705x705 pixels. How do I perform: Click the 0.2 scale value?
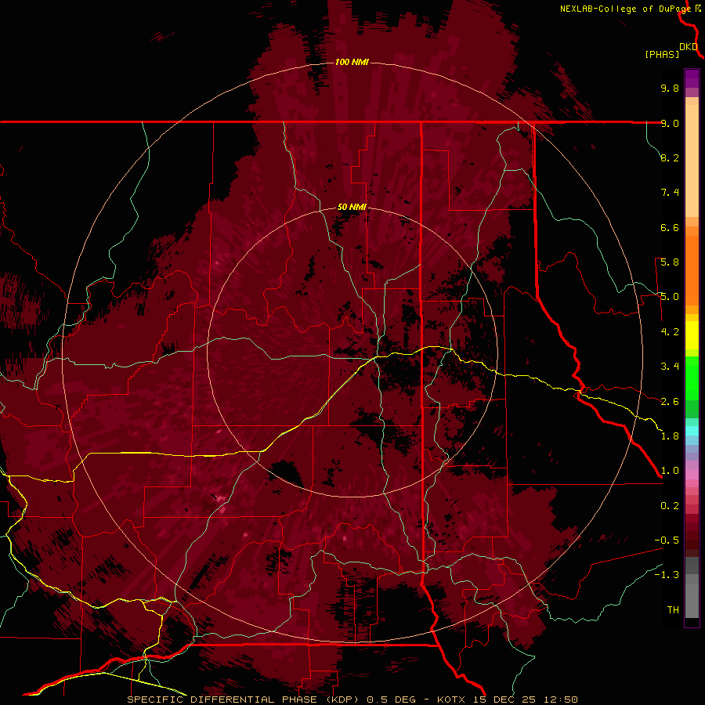click(x=670, y=506)
